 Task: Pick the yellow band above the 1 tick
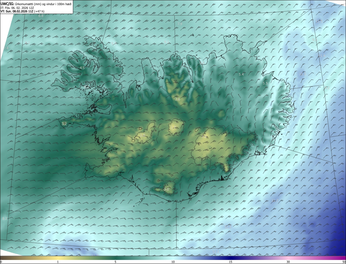[58, 258]
